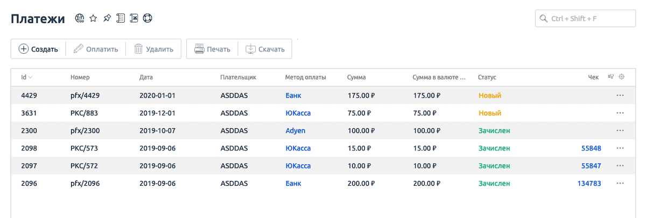
Task: Click the Adyen payment method link
Action: pyautogui.click(x=294, y=130)
